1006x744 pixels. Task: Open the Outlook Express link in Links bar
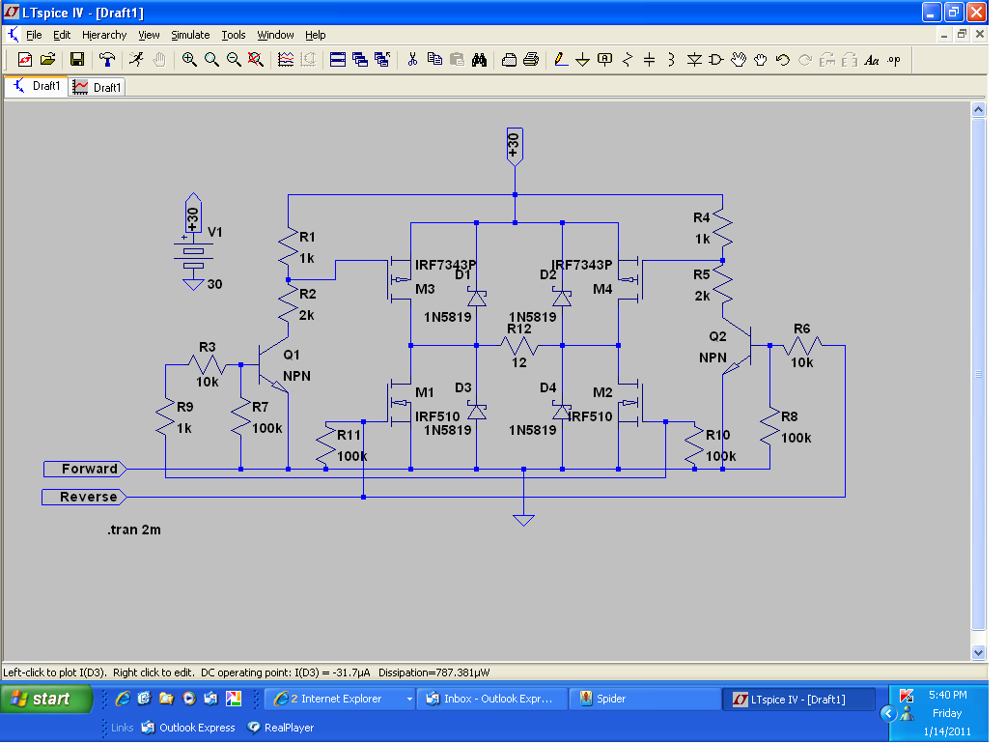(188, 728)
